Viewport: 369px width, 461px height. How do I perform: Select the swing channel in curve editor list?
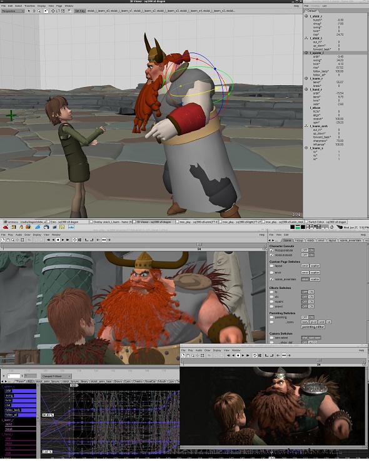(x=20, y=395)
